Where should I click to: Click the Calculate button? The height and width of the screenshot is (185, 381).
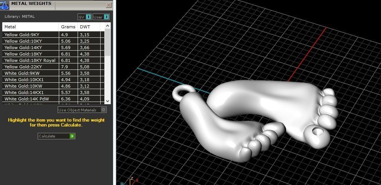coord(57,136)
